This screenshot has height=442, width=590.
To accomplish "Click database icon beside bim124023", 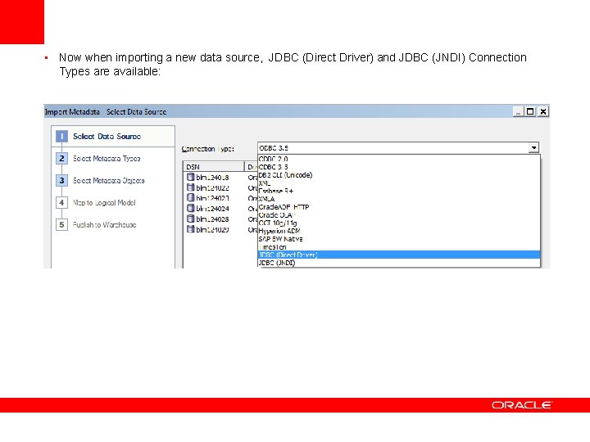I will 191,198.
